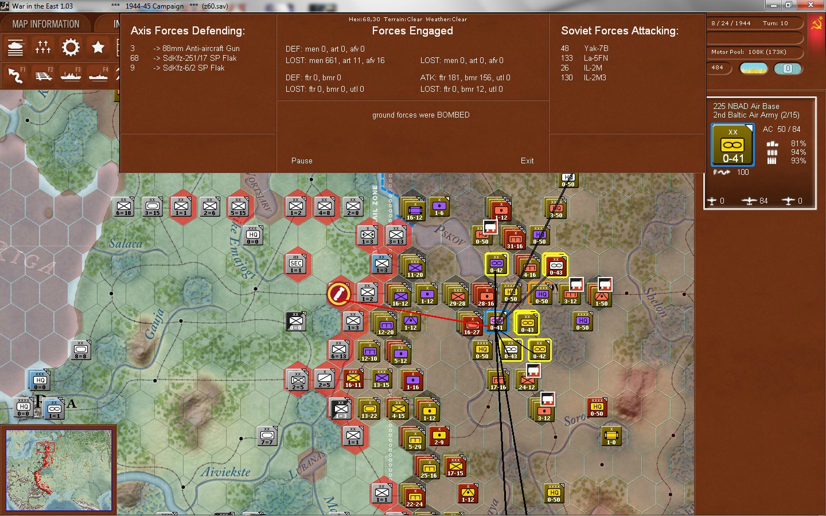Select Soviet unit counter 11-20

click(x=415, y=268)
